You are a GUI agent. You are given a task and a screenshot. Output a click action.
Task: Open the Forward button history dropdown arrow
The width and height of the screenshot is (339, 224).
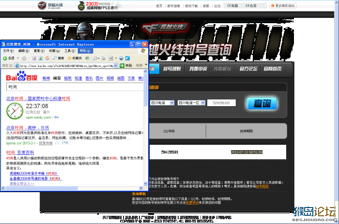pyautogui.click(x=29, y=58)
